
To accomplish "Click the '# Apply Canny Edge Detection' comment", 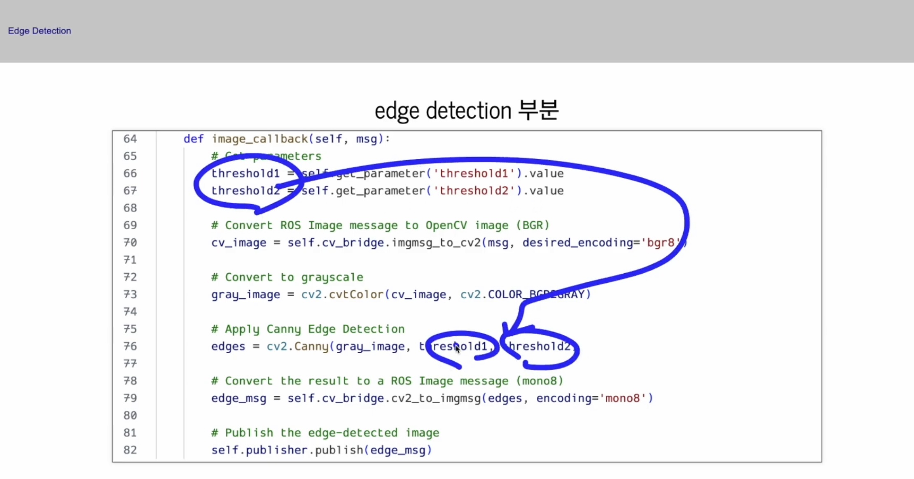I will (x=308, y=329).
